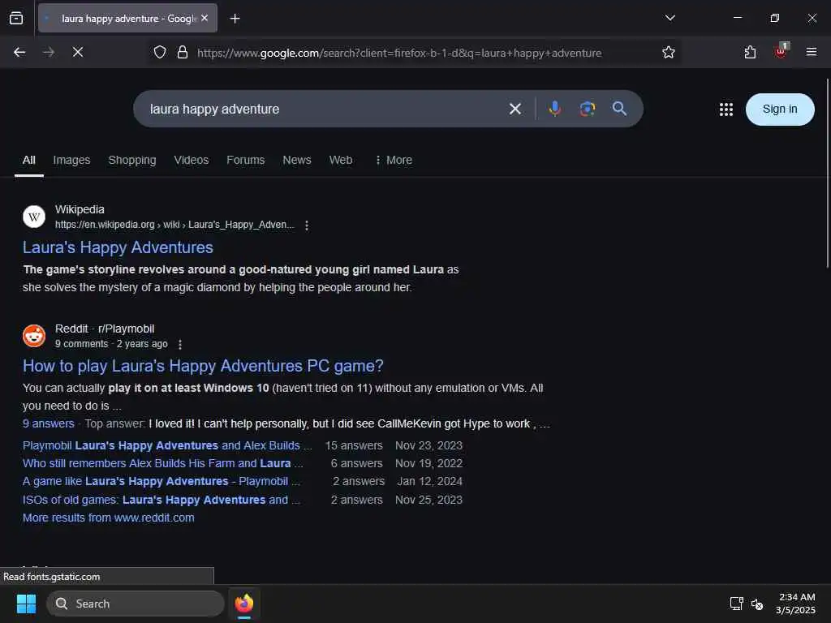The height and width of the screenshot is (623, 831).
Task: Open ISOs of old games link
Action: point(161,500)
